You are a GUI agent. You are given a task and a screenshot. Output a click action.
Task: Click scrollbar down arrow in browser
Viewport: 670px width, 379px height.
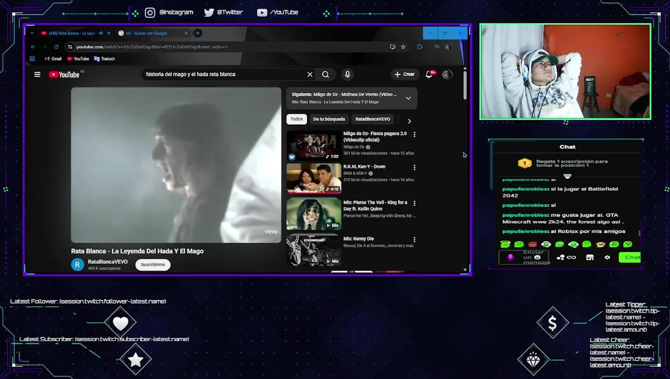465,270
